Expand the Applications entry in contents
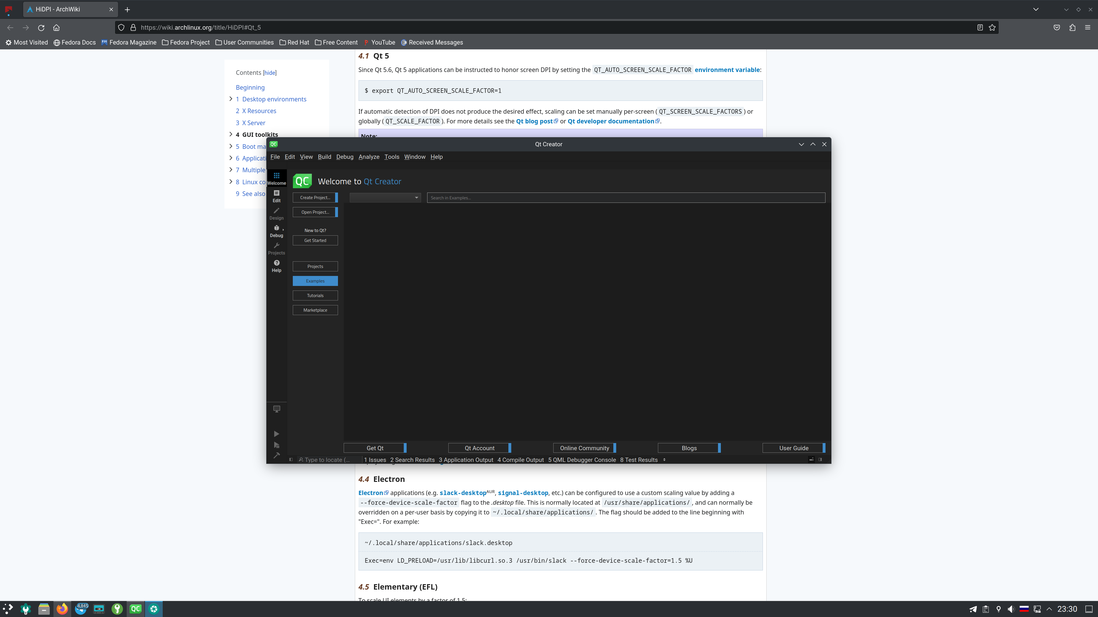1098x617 pixels. pos(230,158)
